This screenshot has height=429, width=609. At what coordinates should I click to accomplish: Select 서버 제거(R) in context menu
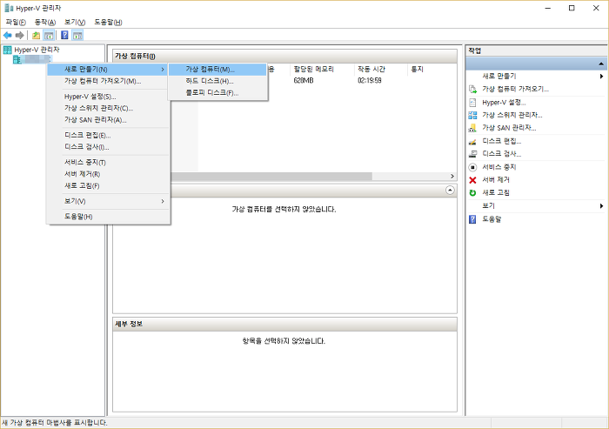coord(109,174)
